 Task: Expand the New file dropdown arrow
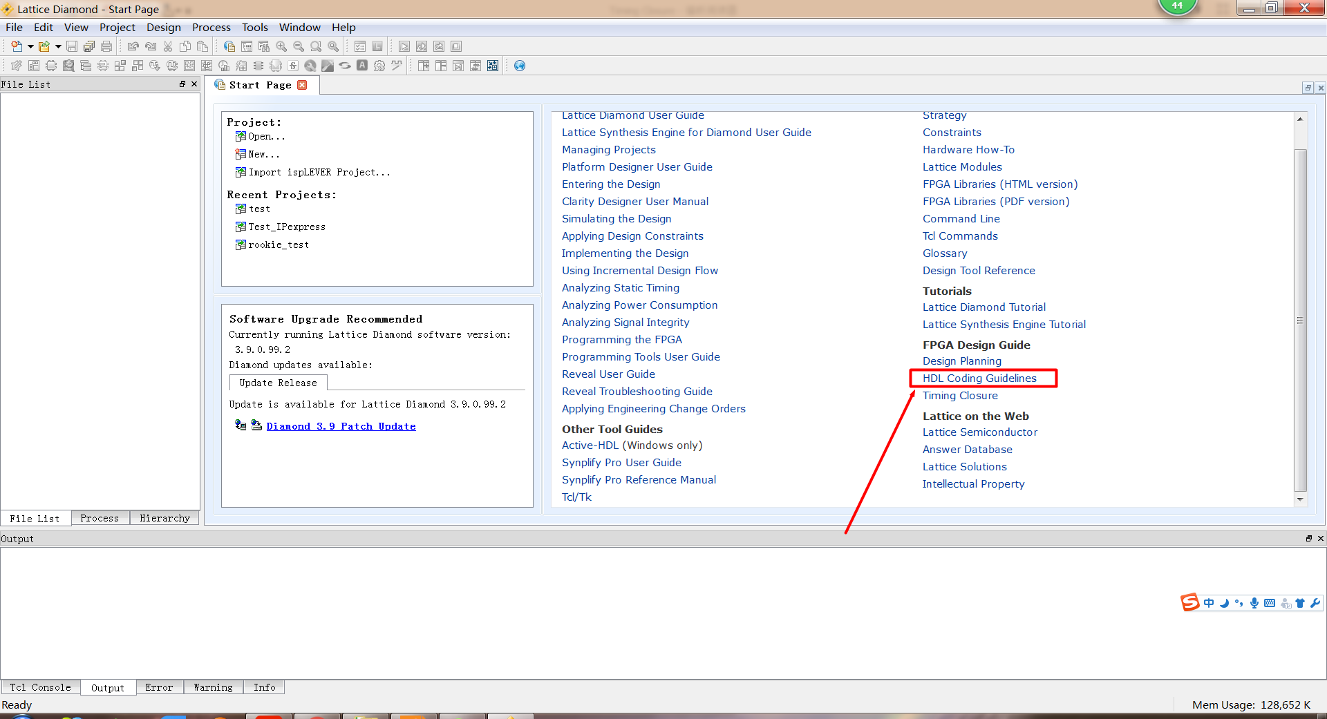pyautogui.click(x=30, y=46)
